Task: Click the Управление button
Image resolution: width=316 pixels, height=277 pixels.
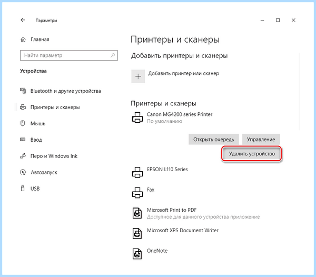Action: pos(261,140)
